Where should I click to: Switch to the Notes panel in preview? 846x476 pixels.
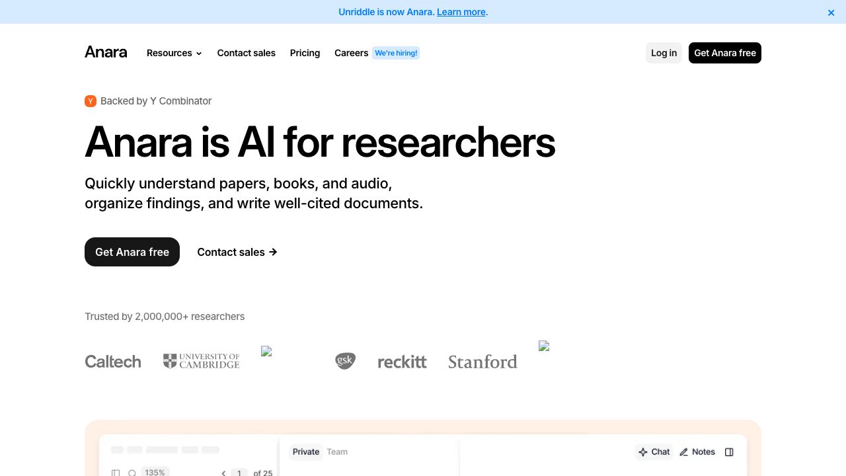coord(697,452)
